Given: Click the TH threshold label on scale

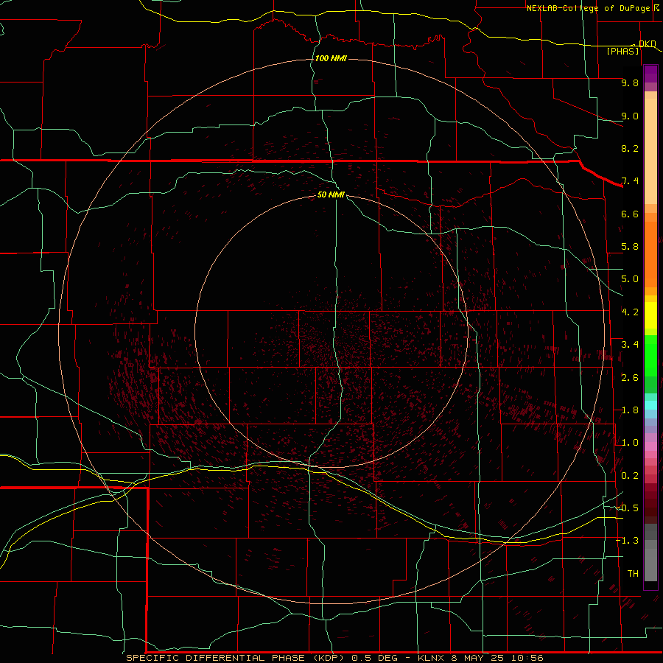Looking at the screenshot, I should pos(633,574).
